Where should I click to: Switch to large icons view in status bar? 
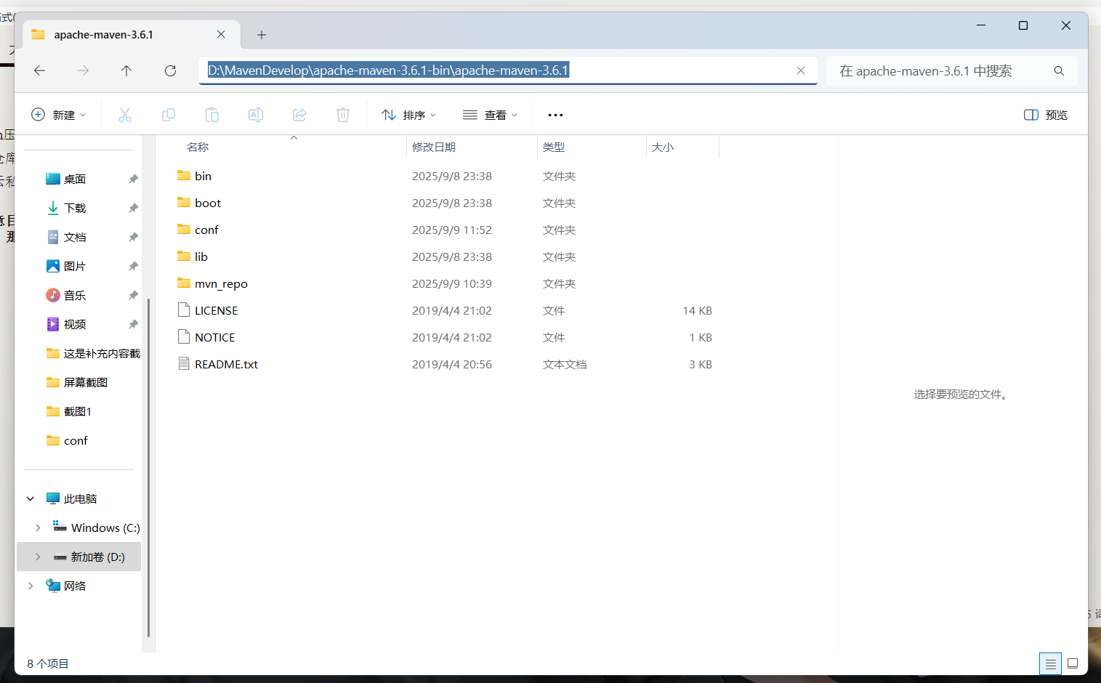pyautogui.click(x=1073, y=663)
